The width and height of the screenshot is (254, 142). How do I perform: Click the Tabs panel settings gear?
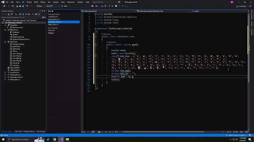pyautogui.click(x=52, y=11)
